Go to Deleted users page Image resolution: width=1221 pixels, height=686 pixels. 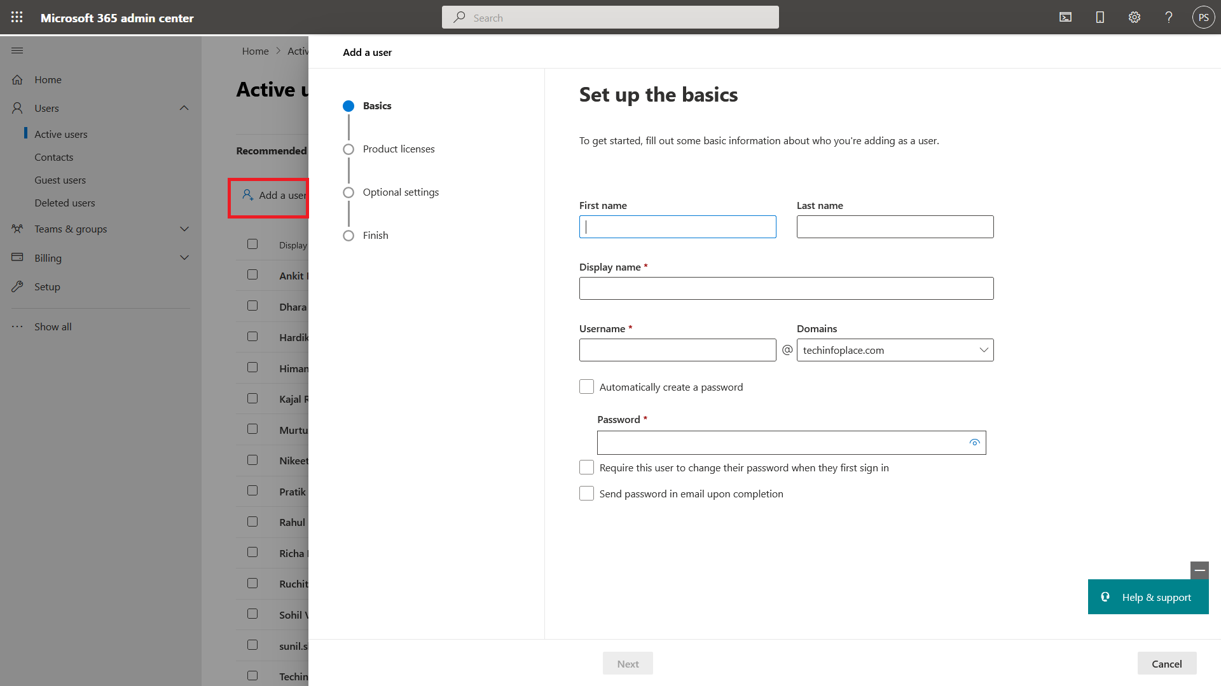(64, 203)
